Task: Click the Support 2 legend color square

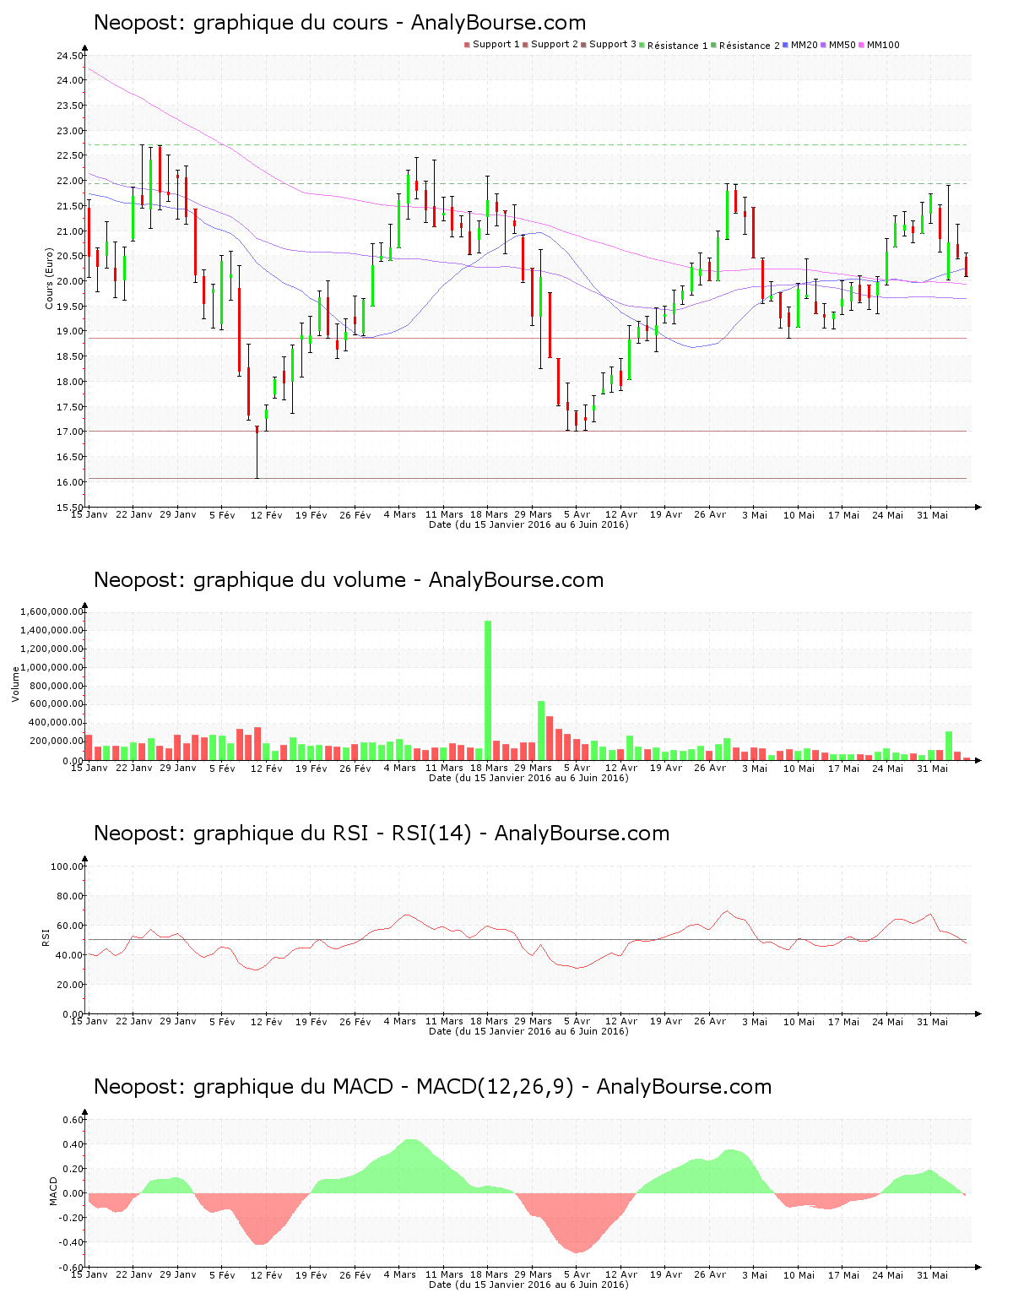Action: point(525,45)
